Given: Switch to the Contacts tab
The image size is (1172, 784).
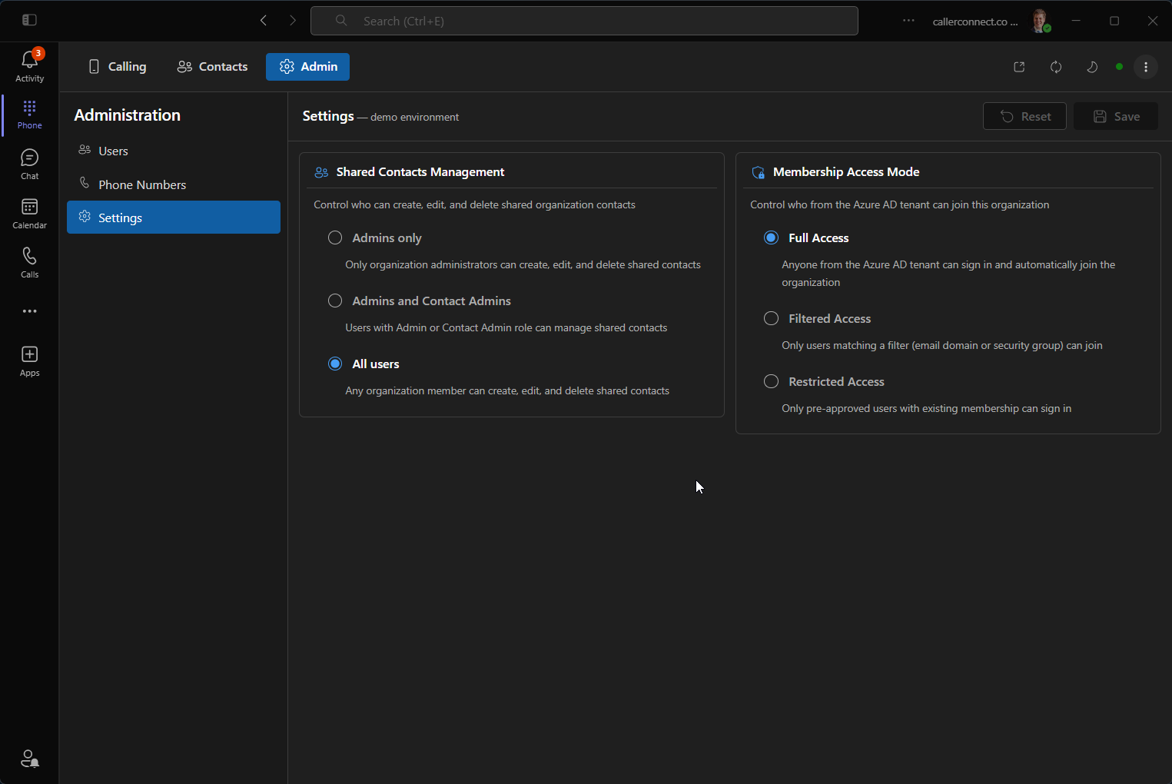Looking at the screenshot, I should click(x=212, y=67).
